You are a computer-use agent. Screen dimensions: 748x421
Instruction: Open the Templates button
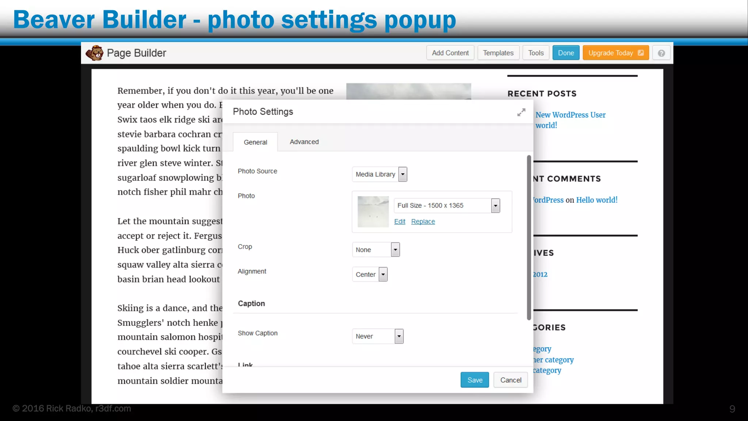(498, 53)
